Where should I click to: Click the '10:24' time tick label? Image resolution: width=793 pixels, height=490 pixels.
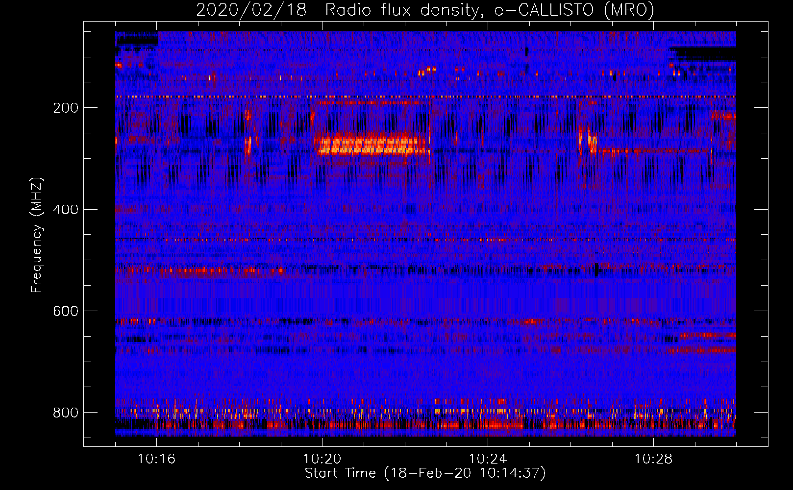[x=488, y=459]
